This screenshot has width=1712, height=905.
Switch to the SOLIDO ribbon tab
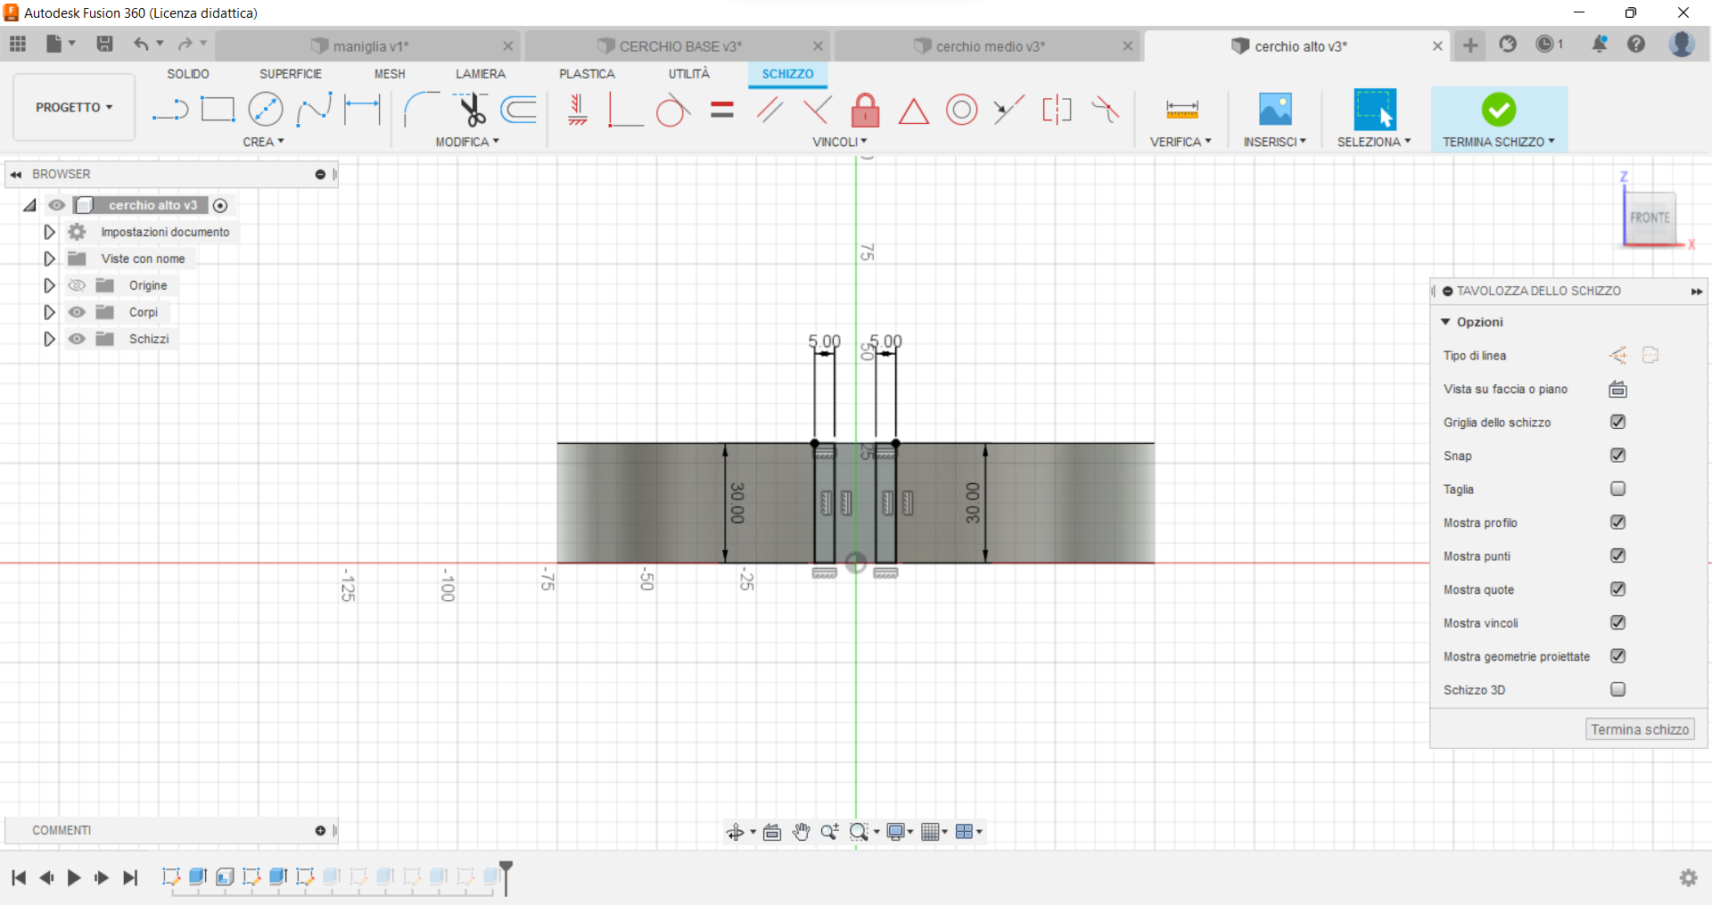187,74
